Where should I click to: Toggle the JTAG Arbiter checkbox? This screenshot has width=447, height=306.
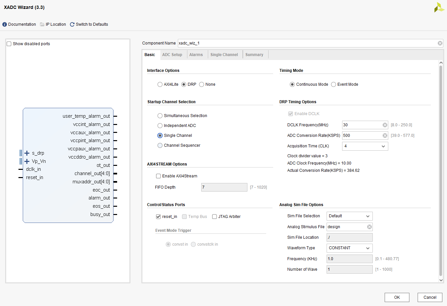214,217
